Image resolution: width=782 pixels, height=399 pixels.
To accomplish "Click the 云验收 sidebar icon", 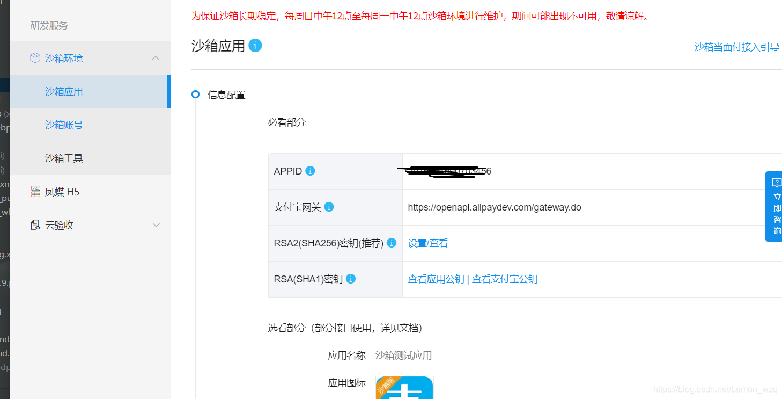I will 35,225.
